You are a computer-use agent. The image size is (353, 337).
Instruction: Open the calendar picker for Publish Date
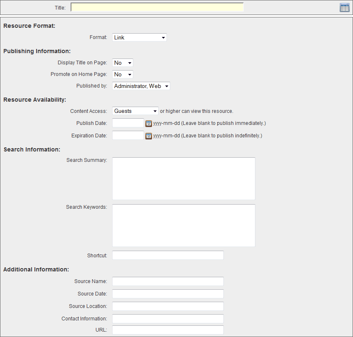149,123
